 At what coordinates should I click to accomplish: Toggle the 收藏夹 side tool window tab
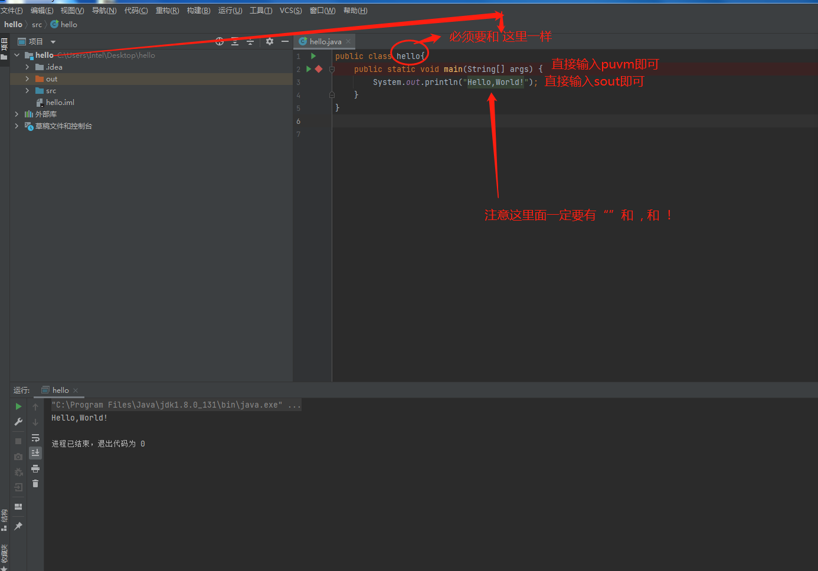4,557
